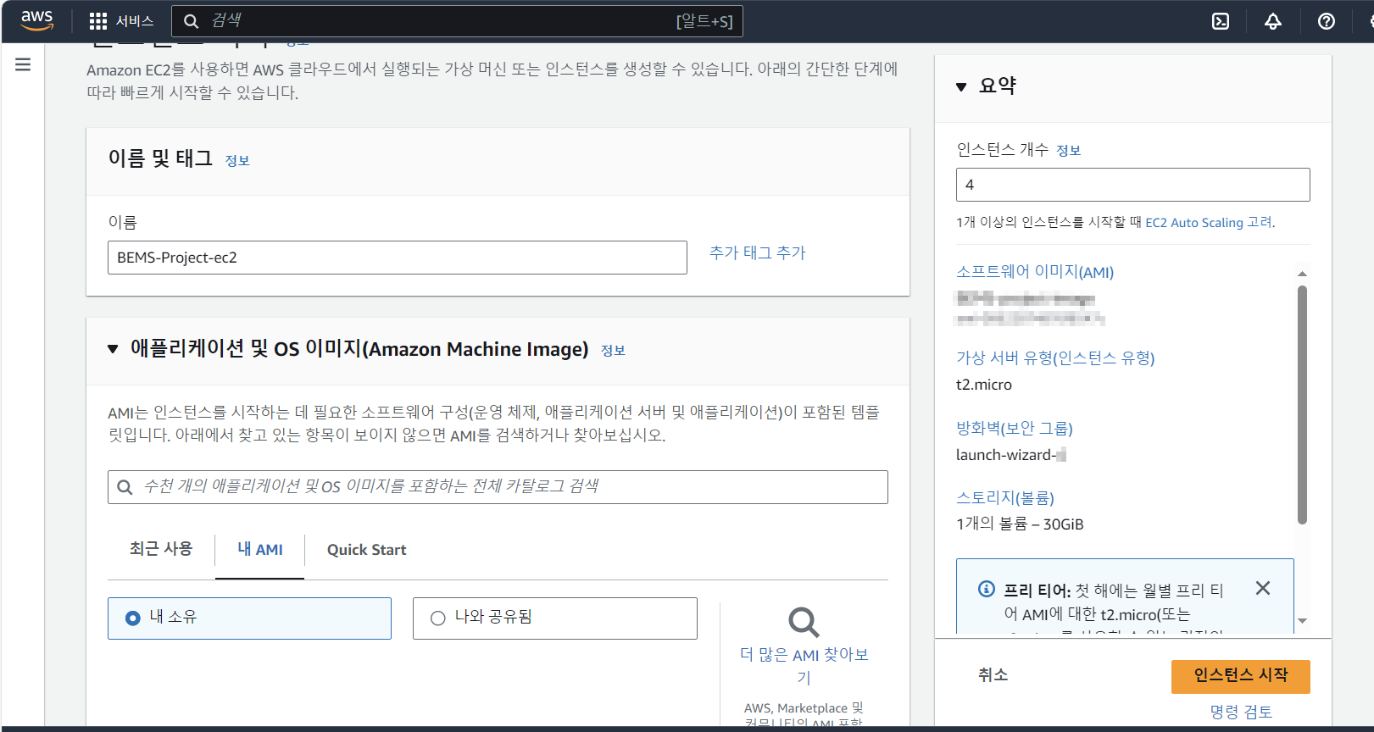Open the notifications bell icon
Screen dimensions: 1374x732
pos(1273,21)
